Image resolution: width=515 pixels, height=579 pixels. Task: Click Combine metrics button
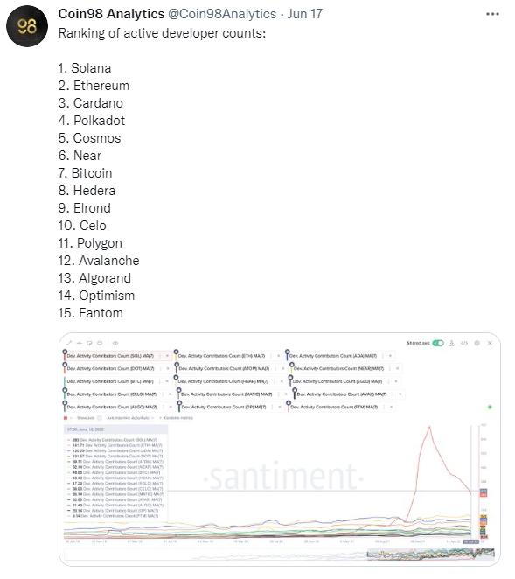tap(177, 418)
